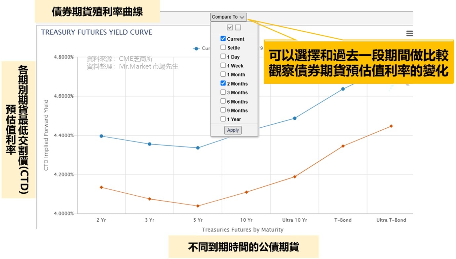Click the orange 5 Yr diamond marker
Viewport: 456px width, 259px height.
click(197, 206)
